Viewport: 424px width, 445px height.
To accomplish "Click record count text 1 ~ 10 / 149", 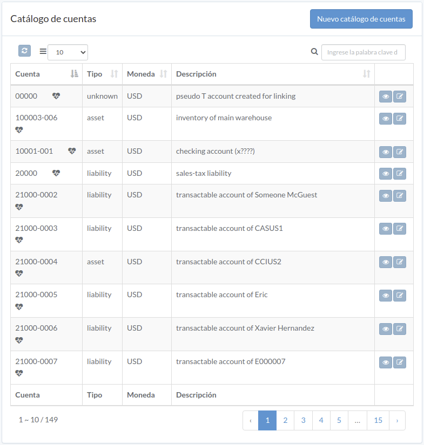I will click(38, 420).
